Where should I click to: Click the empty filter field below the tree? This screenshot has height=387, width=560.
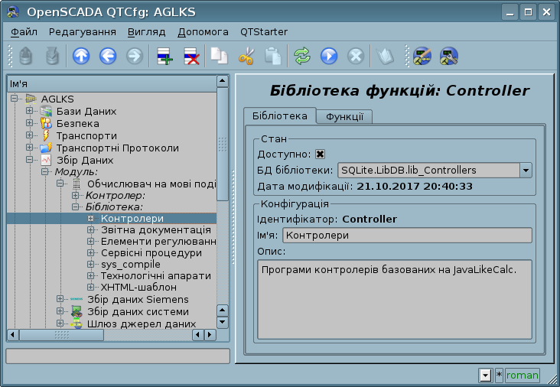point(118,356)
